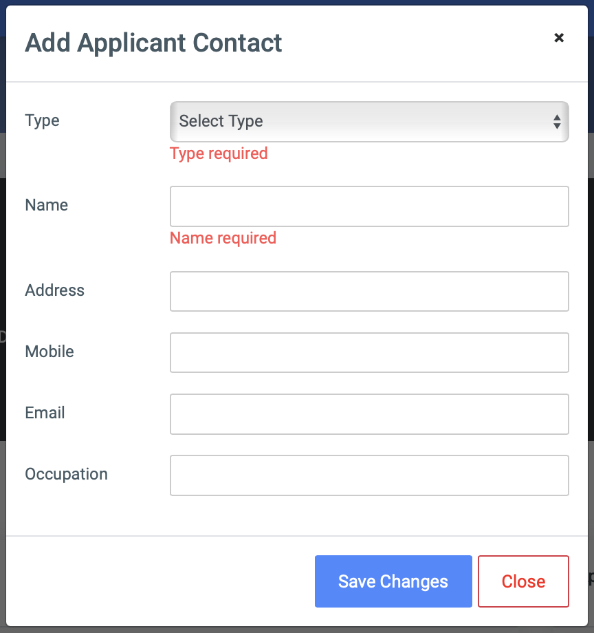Image resolution: width=594 pixels, height=633 pixels.
Task: Click the up-down arrows on Type selector
Action: click(x=557, y=122)
